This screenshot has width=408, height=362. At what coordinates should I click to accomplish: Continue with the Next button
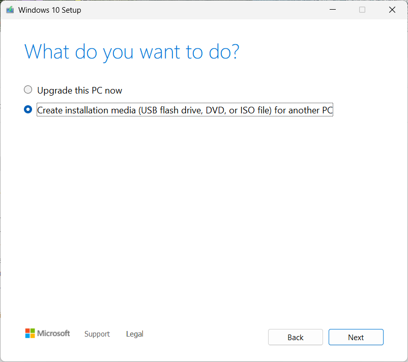tap(356, 337)
